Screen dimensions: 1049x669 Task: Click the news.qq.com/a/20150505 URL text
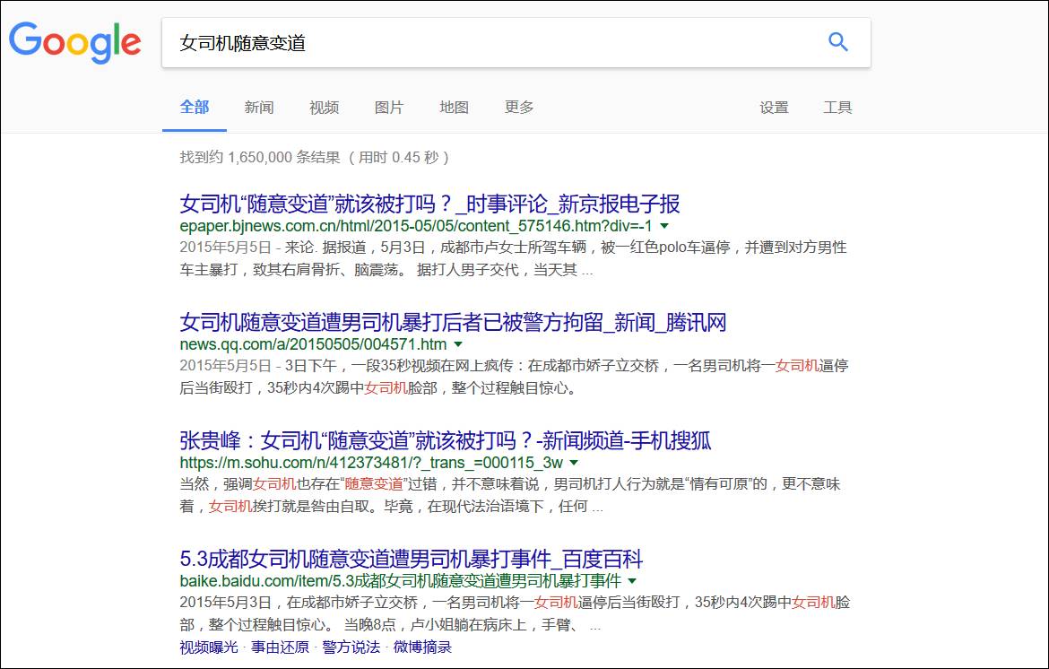point(313,344)
